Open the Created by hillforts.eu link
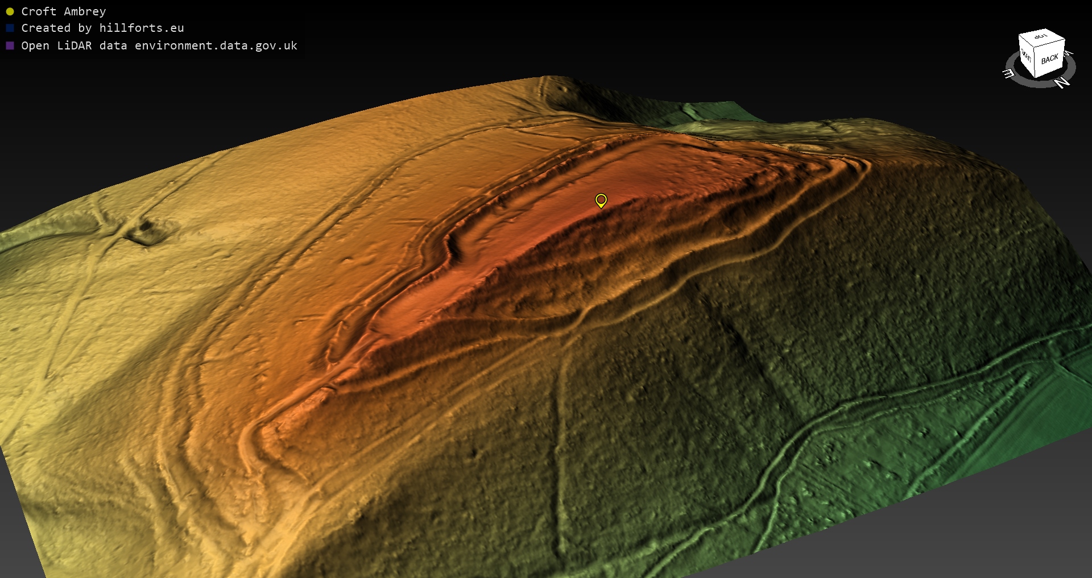This screenshot has width=1092, height=578. pos(102,28)
